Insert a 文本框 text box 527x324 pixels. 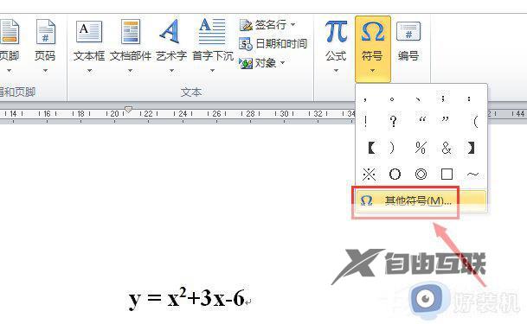tap(89, 32)
